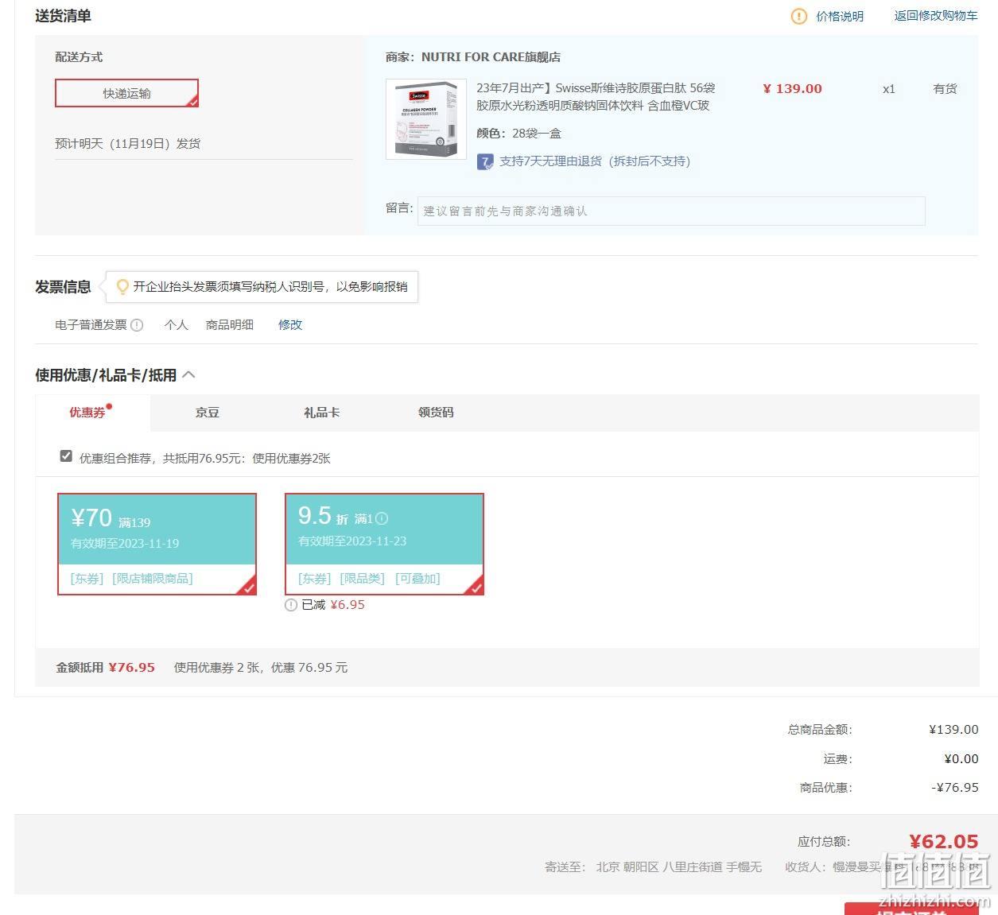Click the lightbulb tip icon beside 发票信息
The image size is (998, 915).
click(x=122, y=286)
